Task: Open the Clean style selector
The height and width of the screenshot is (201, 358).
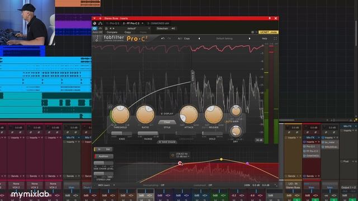Action: click(x=167, y=122)
